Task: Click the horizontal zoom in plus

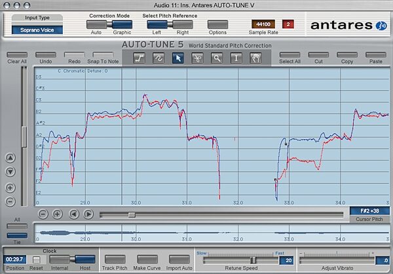Action: [58, 214]
